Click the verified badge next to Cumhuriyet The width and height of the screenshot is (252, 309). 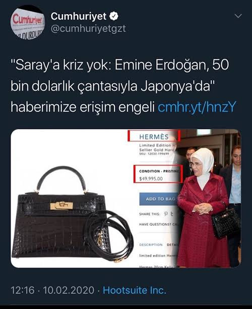(x=114, y=16)
